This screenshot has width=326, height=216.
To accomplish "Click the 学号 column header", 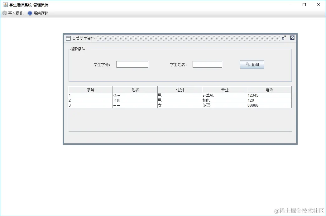I will coord(90,89).
